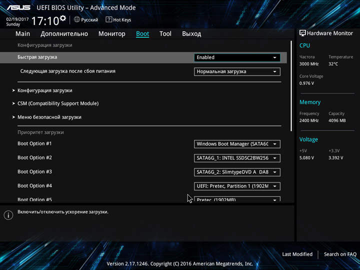Open the Main tab
Image resolution: width=360 pixels, height=270 pixels.
(x=22, y=34)
